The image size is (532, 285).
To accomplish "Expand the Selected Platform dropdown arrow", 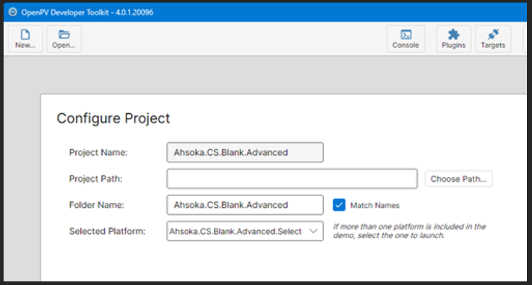I will [x=314, y=231].
